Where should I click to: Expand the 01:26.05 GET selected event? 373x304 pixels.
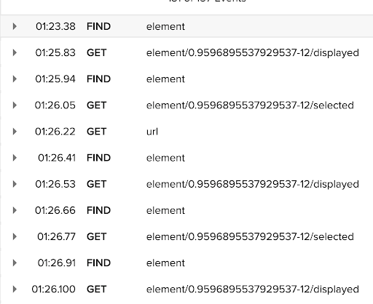[15, 105]
